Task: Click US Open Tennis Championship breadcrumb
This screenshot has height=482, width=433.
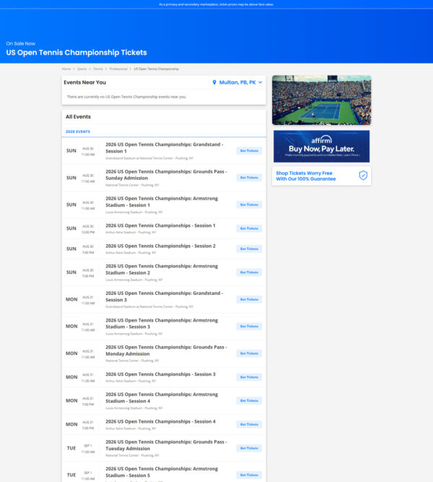Action: (x=157, y=69)
